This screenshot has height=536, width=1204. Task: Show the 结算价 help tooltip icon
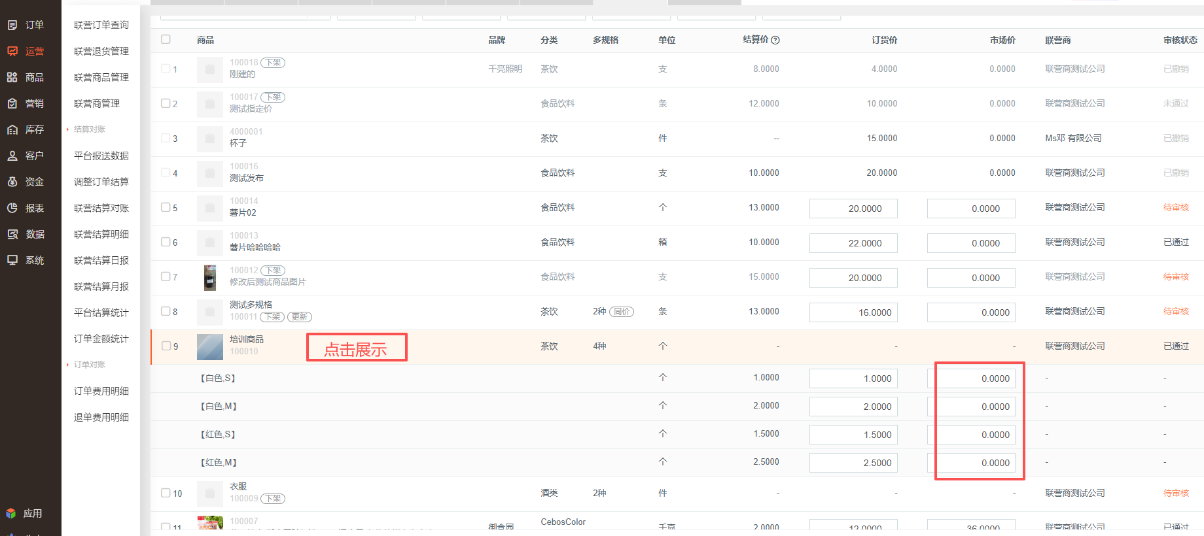pyautogui.click(x=775, y=40)
